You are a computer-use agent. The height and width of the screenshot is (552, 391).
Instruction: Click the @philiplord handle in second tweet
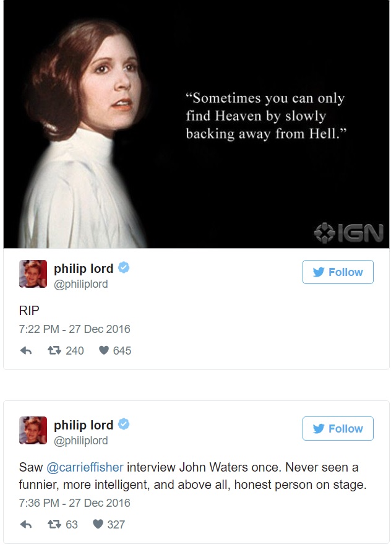pos(80,441)
